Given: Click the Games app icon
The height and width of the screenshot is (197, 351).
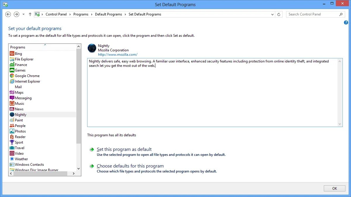Looking at the screenshot, I should point(12,70).
